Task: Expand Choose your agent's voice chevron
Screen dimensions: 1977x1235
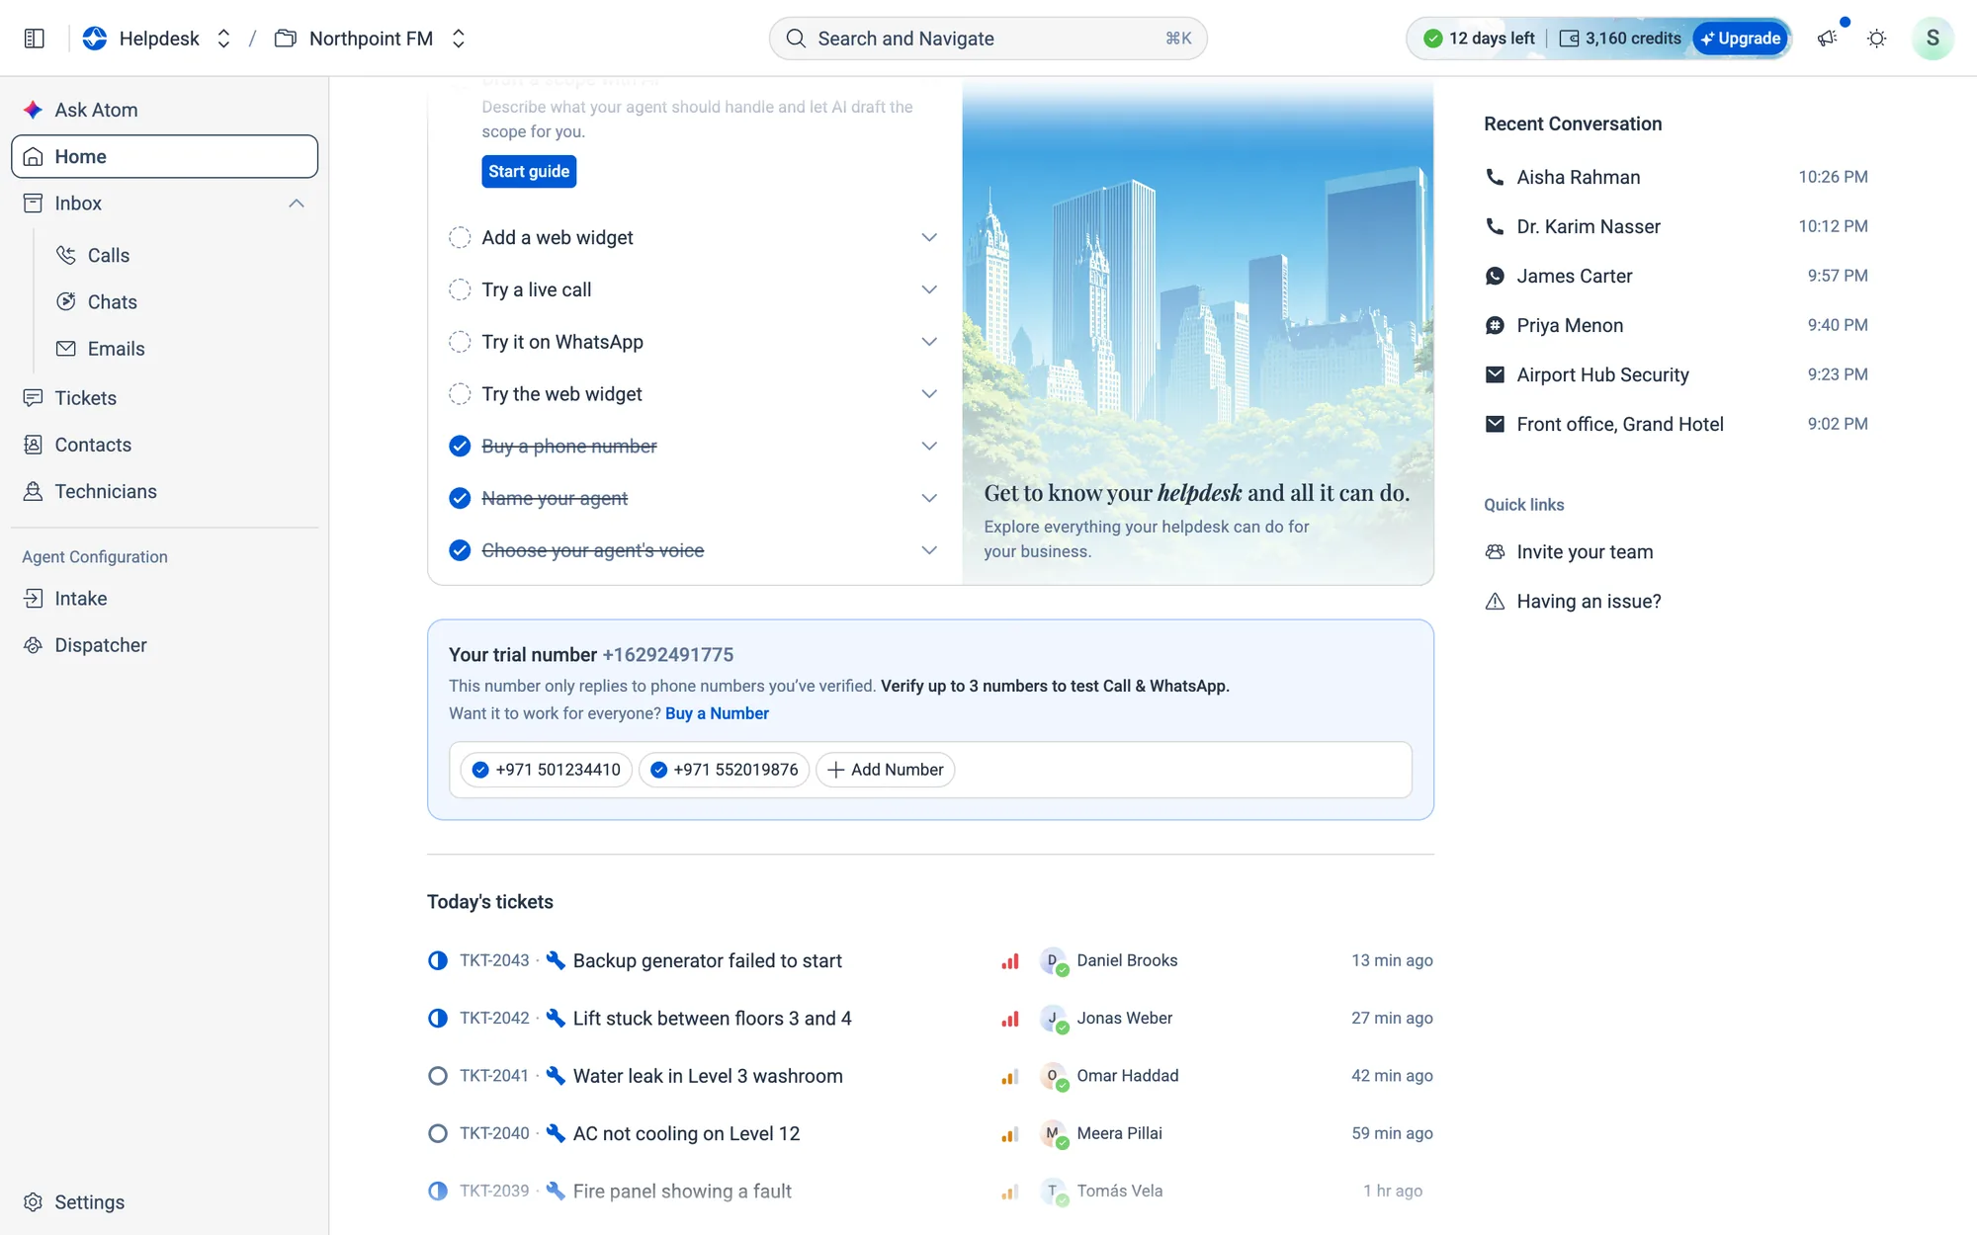Action: click(x=929, y=550)
